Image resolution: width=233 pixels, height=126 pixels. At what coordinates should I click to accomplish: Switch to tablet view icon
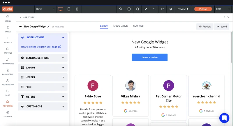(69, 9)
